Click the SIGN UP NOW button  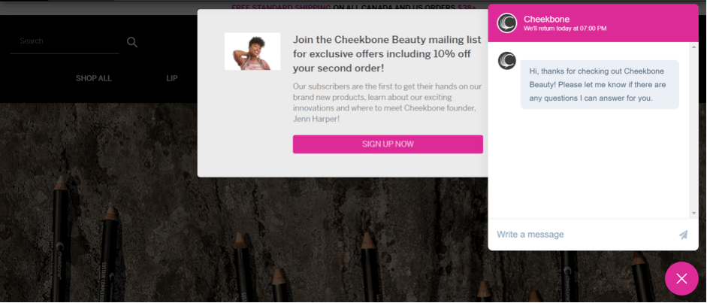coord(388,144)
